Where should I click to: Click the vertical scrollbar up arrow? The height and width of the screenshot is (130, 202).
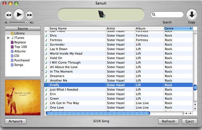coord(195,104)
